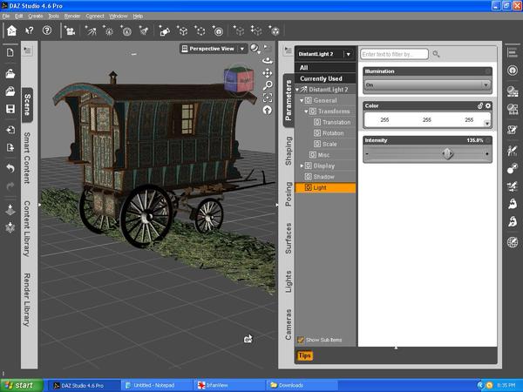Click the house-shaped home icon in top toolbar
The height and width of the screenshot is (392, 523).
click(x=11, y=30)
